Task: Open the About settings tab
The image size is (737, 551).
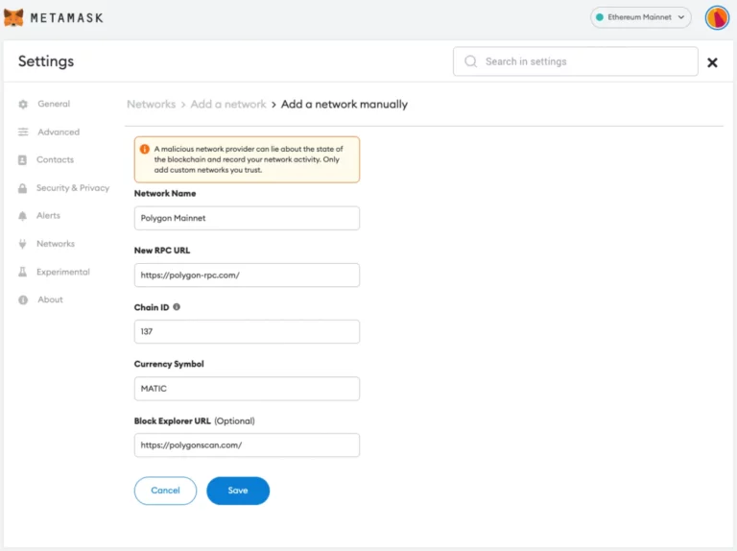Action: pyautogui.click(x=50, y=299)
